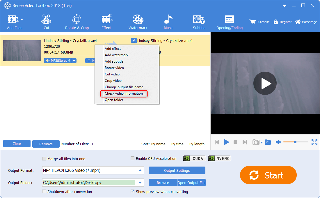Sort files By length
The height and width of the screenshot is (198, 320).
pyautogui.click(x=197, y=144)
